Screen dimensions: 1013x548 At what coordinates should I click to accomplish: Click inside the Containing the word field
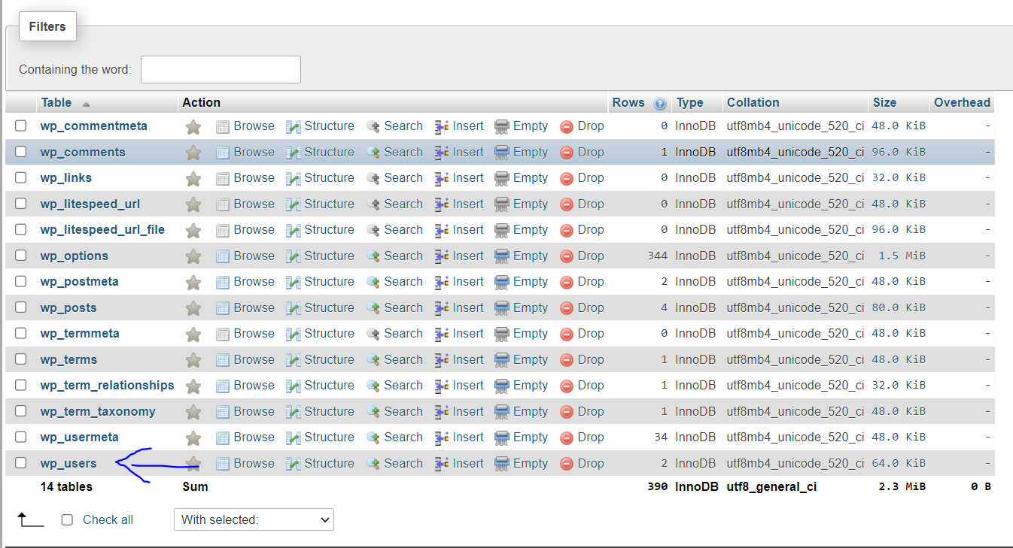[221, 69]
